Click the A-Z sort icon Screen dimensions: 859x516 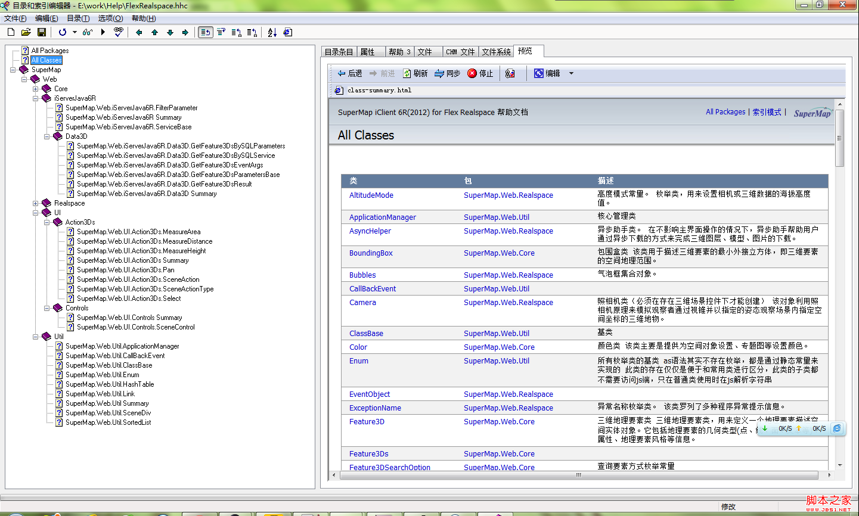coord(272,32)
